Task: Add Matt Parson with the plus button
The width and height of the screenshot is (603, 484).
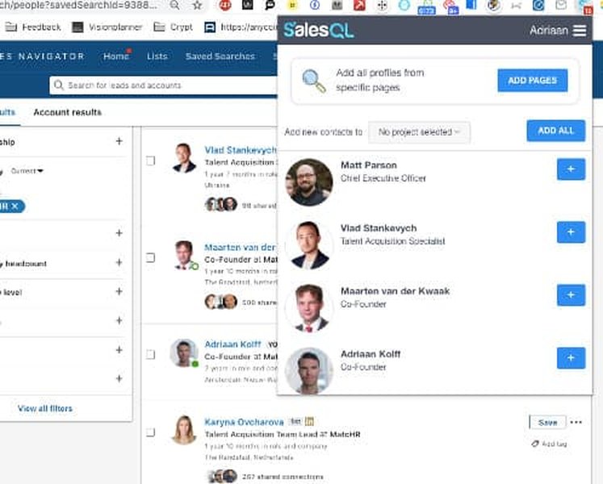Action: click(x=571, y=169)
